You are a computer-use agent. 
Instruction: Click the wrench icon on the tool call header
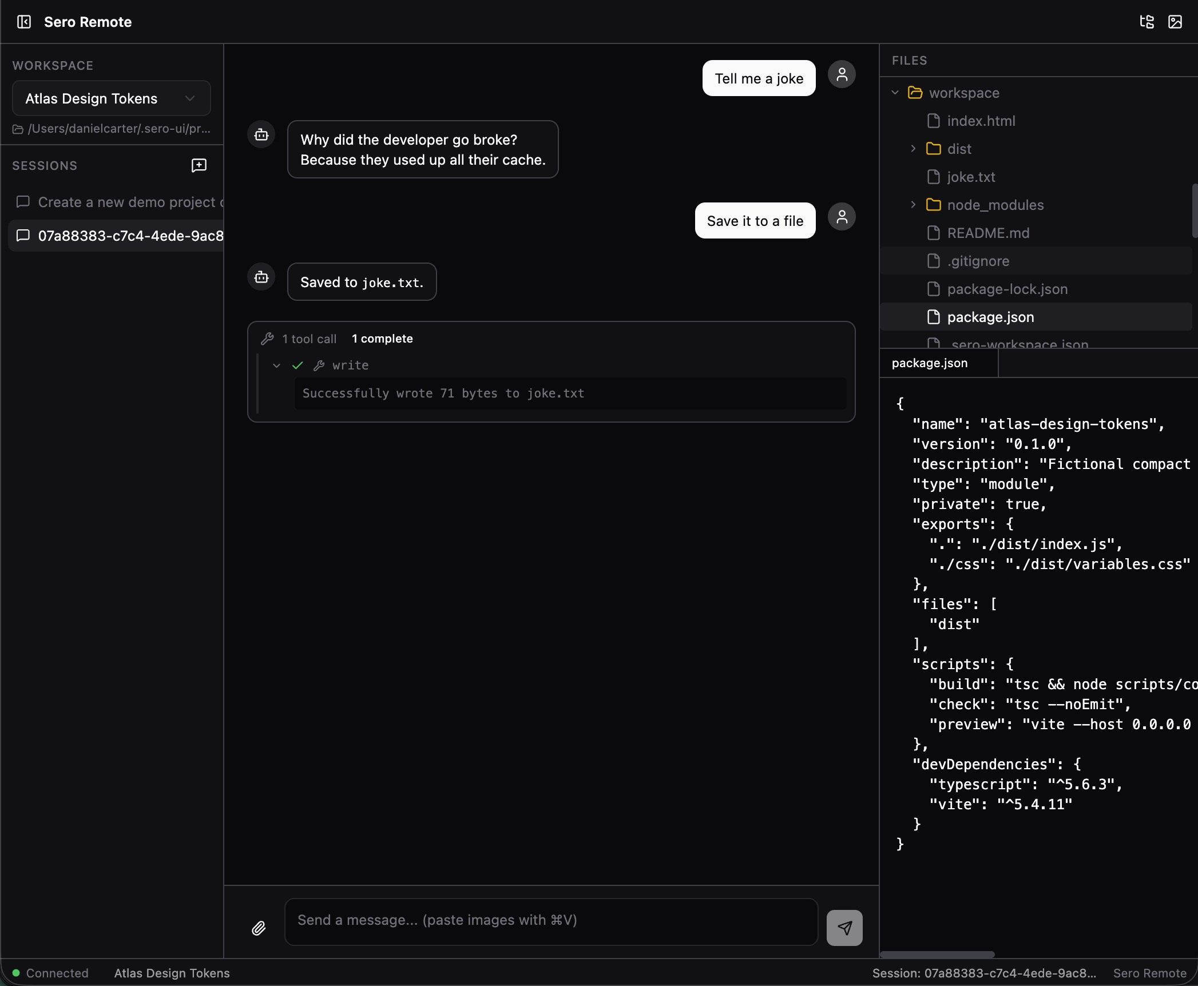pos(268,338)
